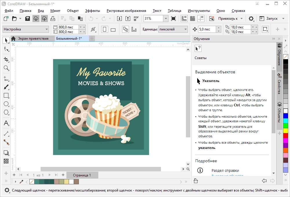Select the Freehand drawing tool
Image resolution: width=290 pixels, height=197 pixels.
tap(6, 79)
